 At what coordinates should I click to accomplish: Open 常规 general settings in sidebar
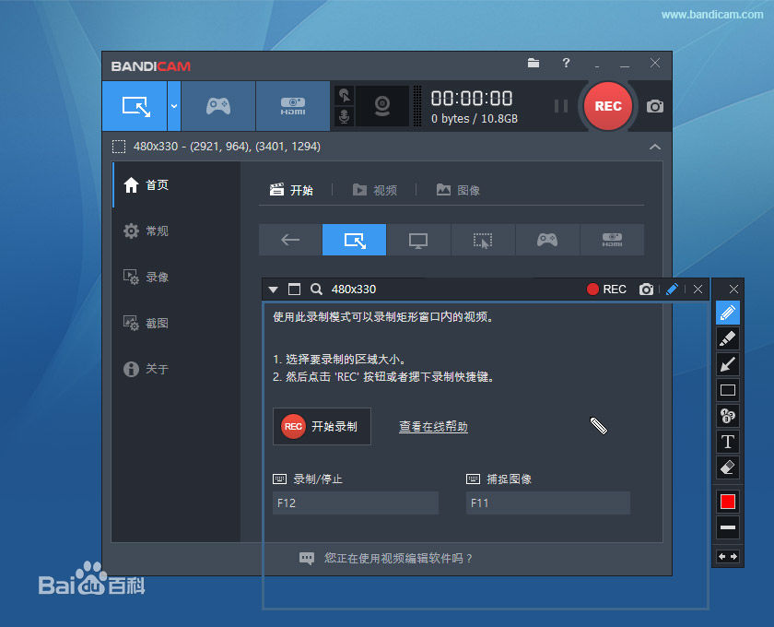[x=157, y=231]
